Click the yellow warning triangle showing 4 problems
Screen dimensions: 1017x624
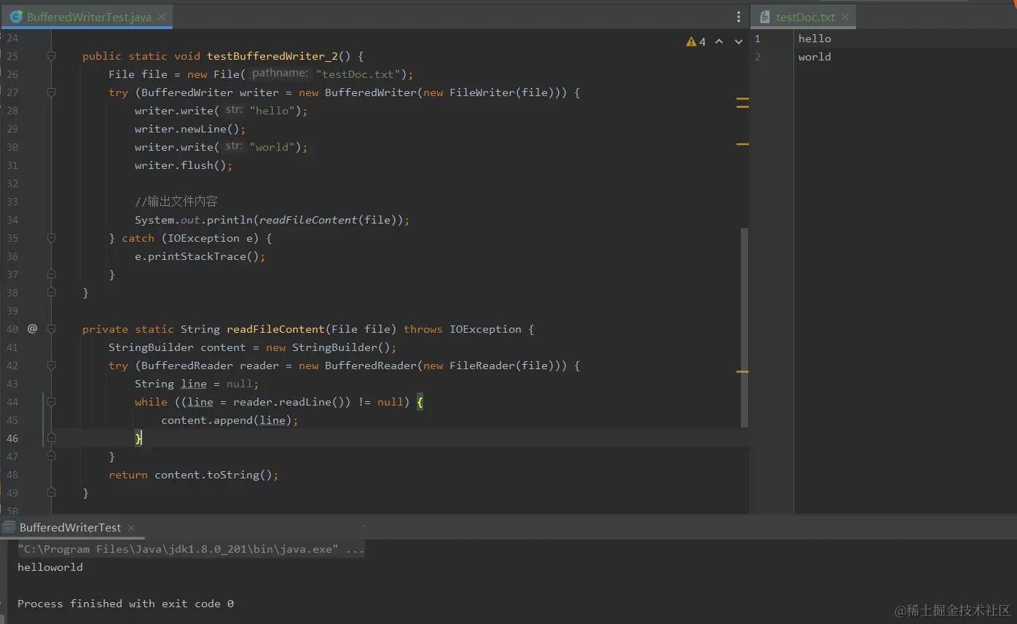pos(691,42)
